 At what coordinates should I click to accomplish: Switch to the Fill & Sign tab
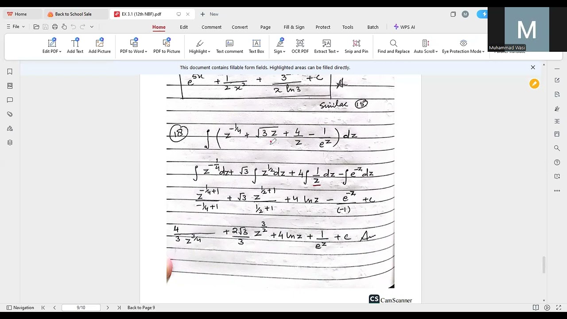point(294,27)
